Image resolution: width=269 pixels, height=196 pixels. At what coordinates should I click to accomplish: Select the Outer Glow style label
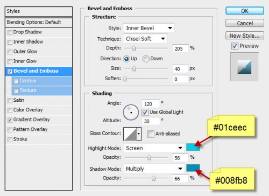pyautogui.click(x=25, y=51)
